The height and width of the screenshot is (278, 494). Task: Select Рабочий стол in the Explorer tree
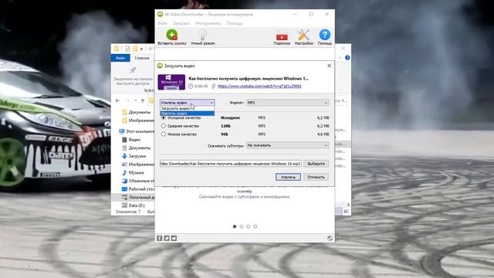pyautogui.click(x=138, y=188)
